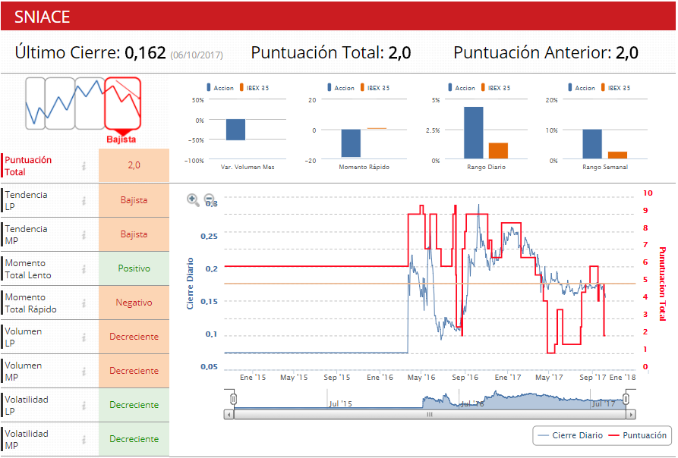This screenshot has width=678, height=458.
Task: Click the Jul '15 marker in the navigator
Action: click(340, 403)
